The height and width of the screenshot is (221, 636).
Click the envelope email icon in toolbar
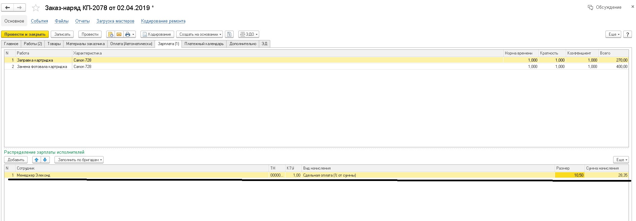point(119,34)
